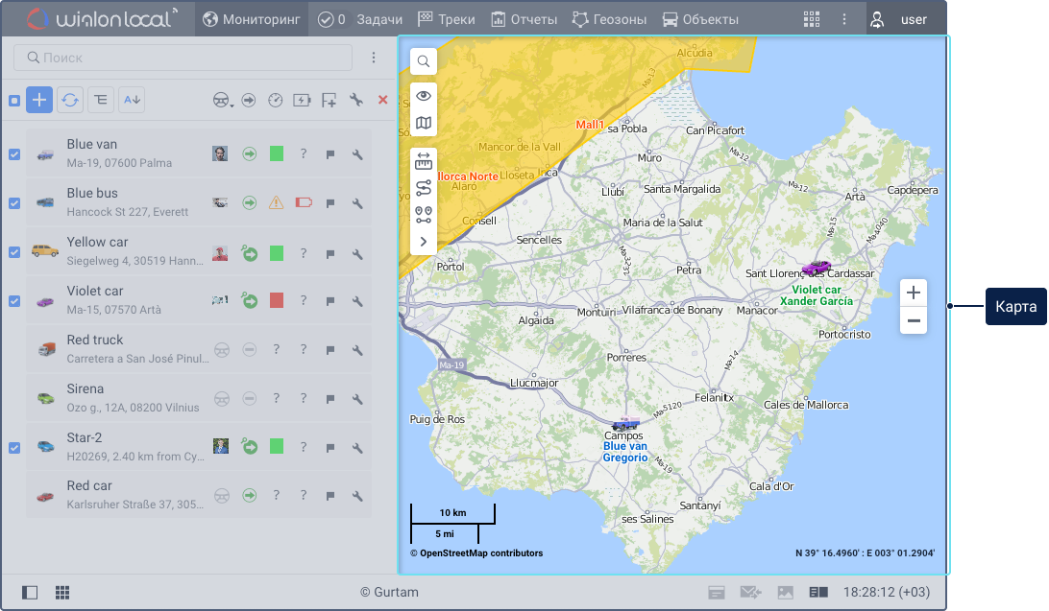Open the map routing tool
This screenshot has width=1049, height=611.
pyautogui.click(x=424, y=188)
